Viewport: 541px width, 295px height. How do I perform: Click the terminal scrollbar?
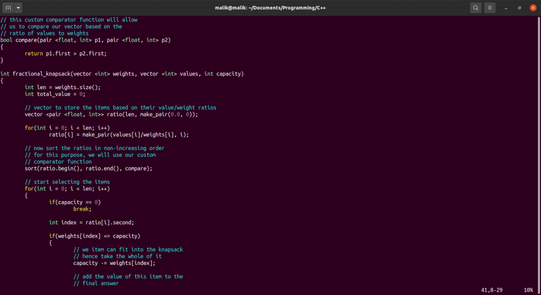539,155
